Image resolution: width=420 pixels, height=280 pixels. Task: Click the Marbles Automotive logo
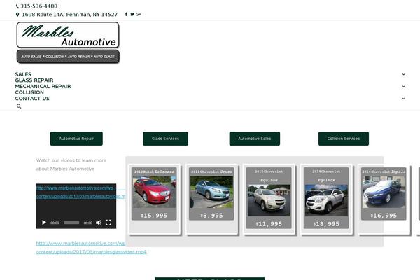68,43
